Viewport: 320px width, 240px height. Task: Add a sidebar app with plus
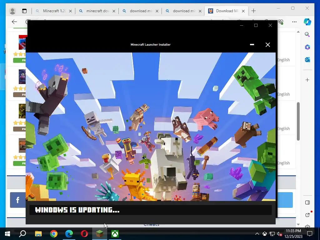[307, 80]
